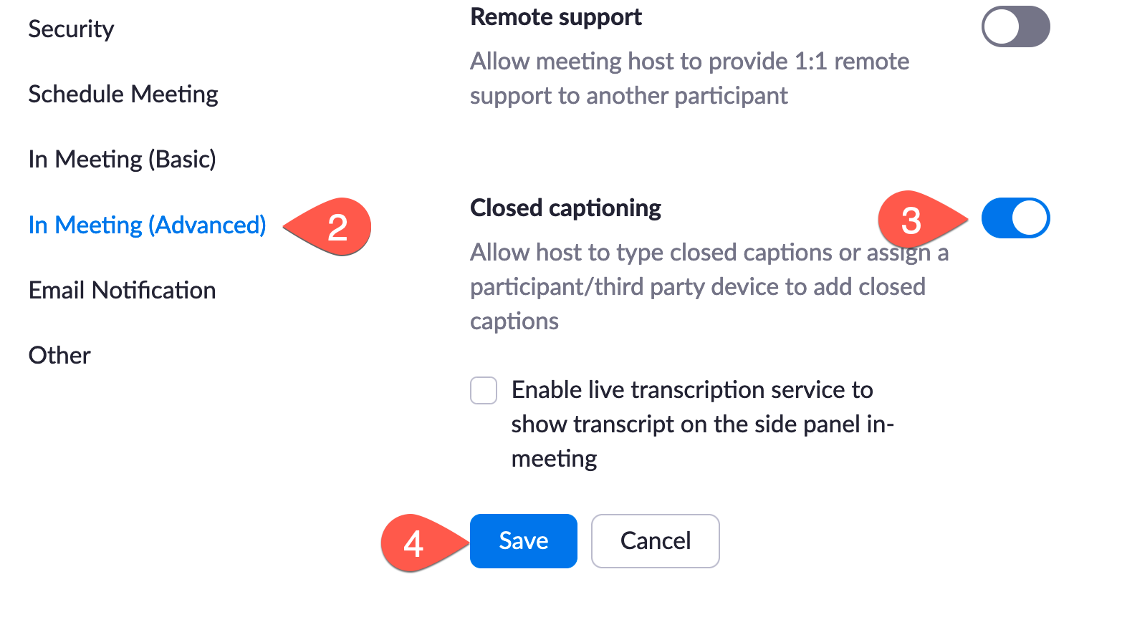Click the Remote support description text
1122x617 pixels.
coord(689,77)
